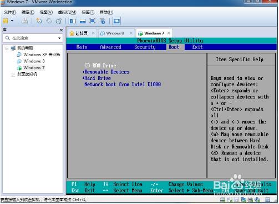Open the 帮助(H) menu
The height and width of the screenshot is (204, 279).
click(x=106, y=12)
